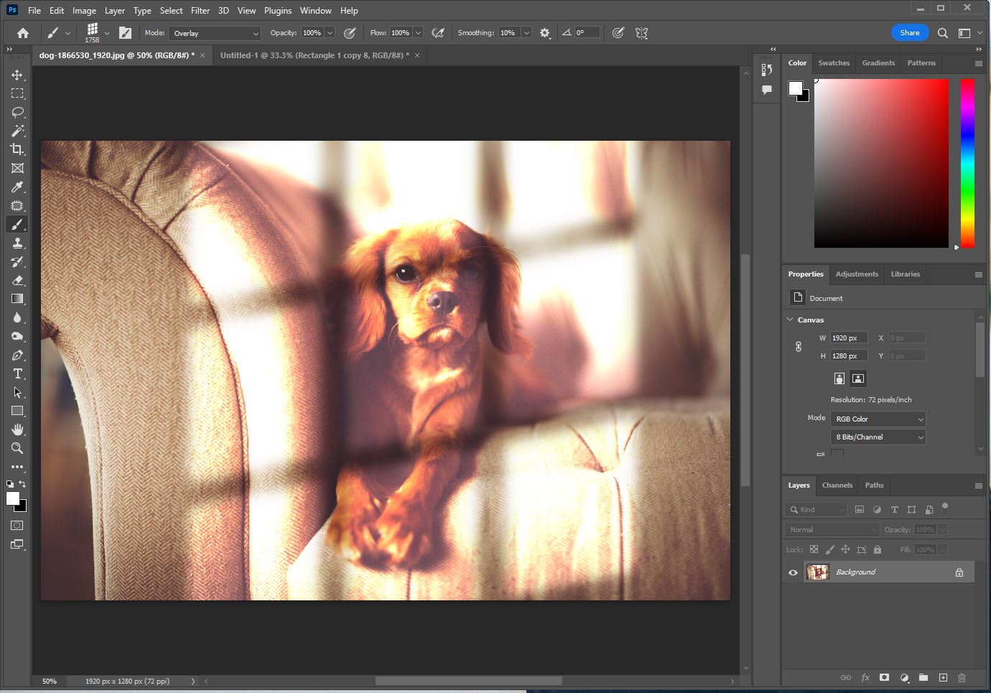Swap foreground and background colors
The width and height of the screenshot is (991, 693).
click(x=22, y=483)
